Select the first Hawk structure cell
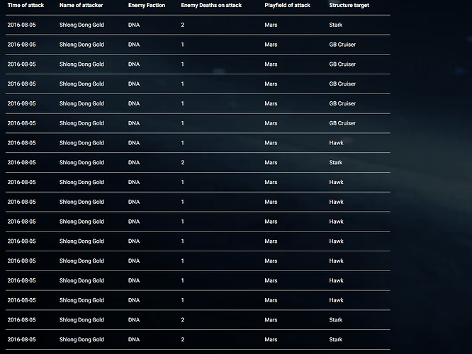472x354 pixels. click(336, 143)
